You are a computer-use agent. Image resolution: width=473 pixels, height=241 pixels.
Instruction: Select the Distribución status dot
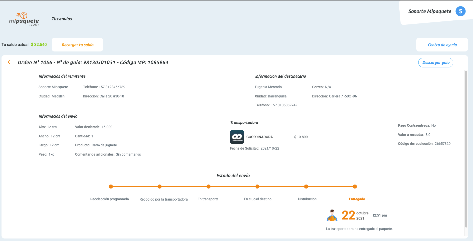tap(306, 187)
